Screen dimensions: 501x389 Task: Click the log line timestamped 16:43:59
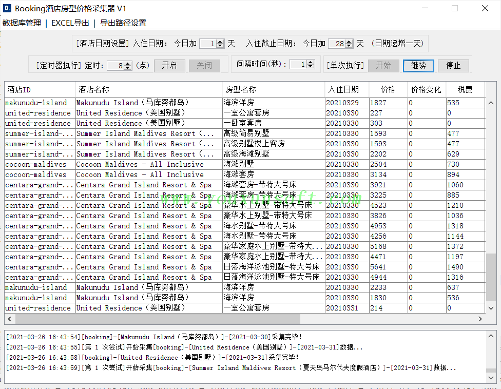point(231,367)
